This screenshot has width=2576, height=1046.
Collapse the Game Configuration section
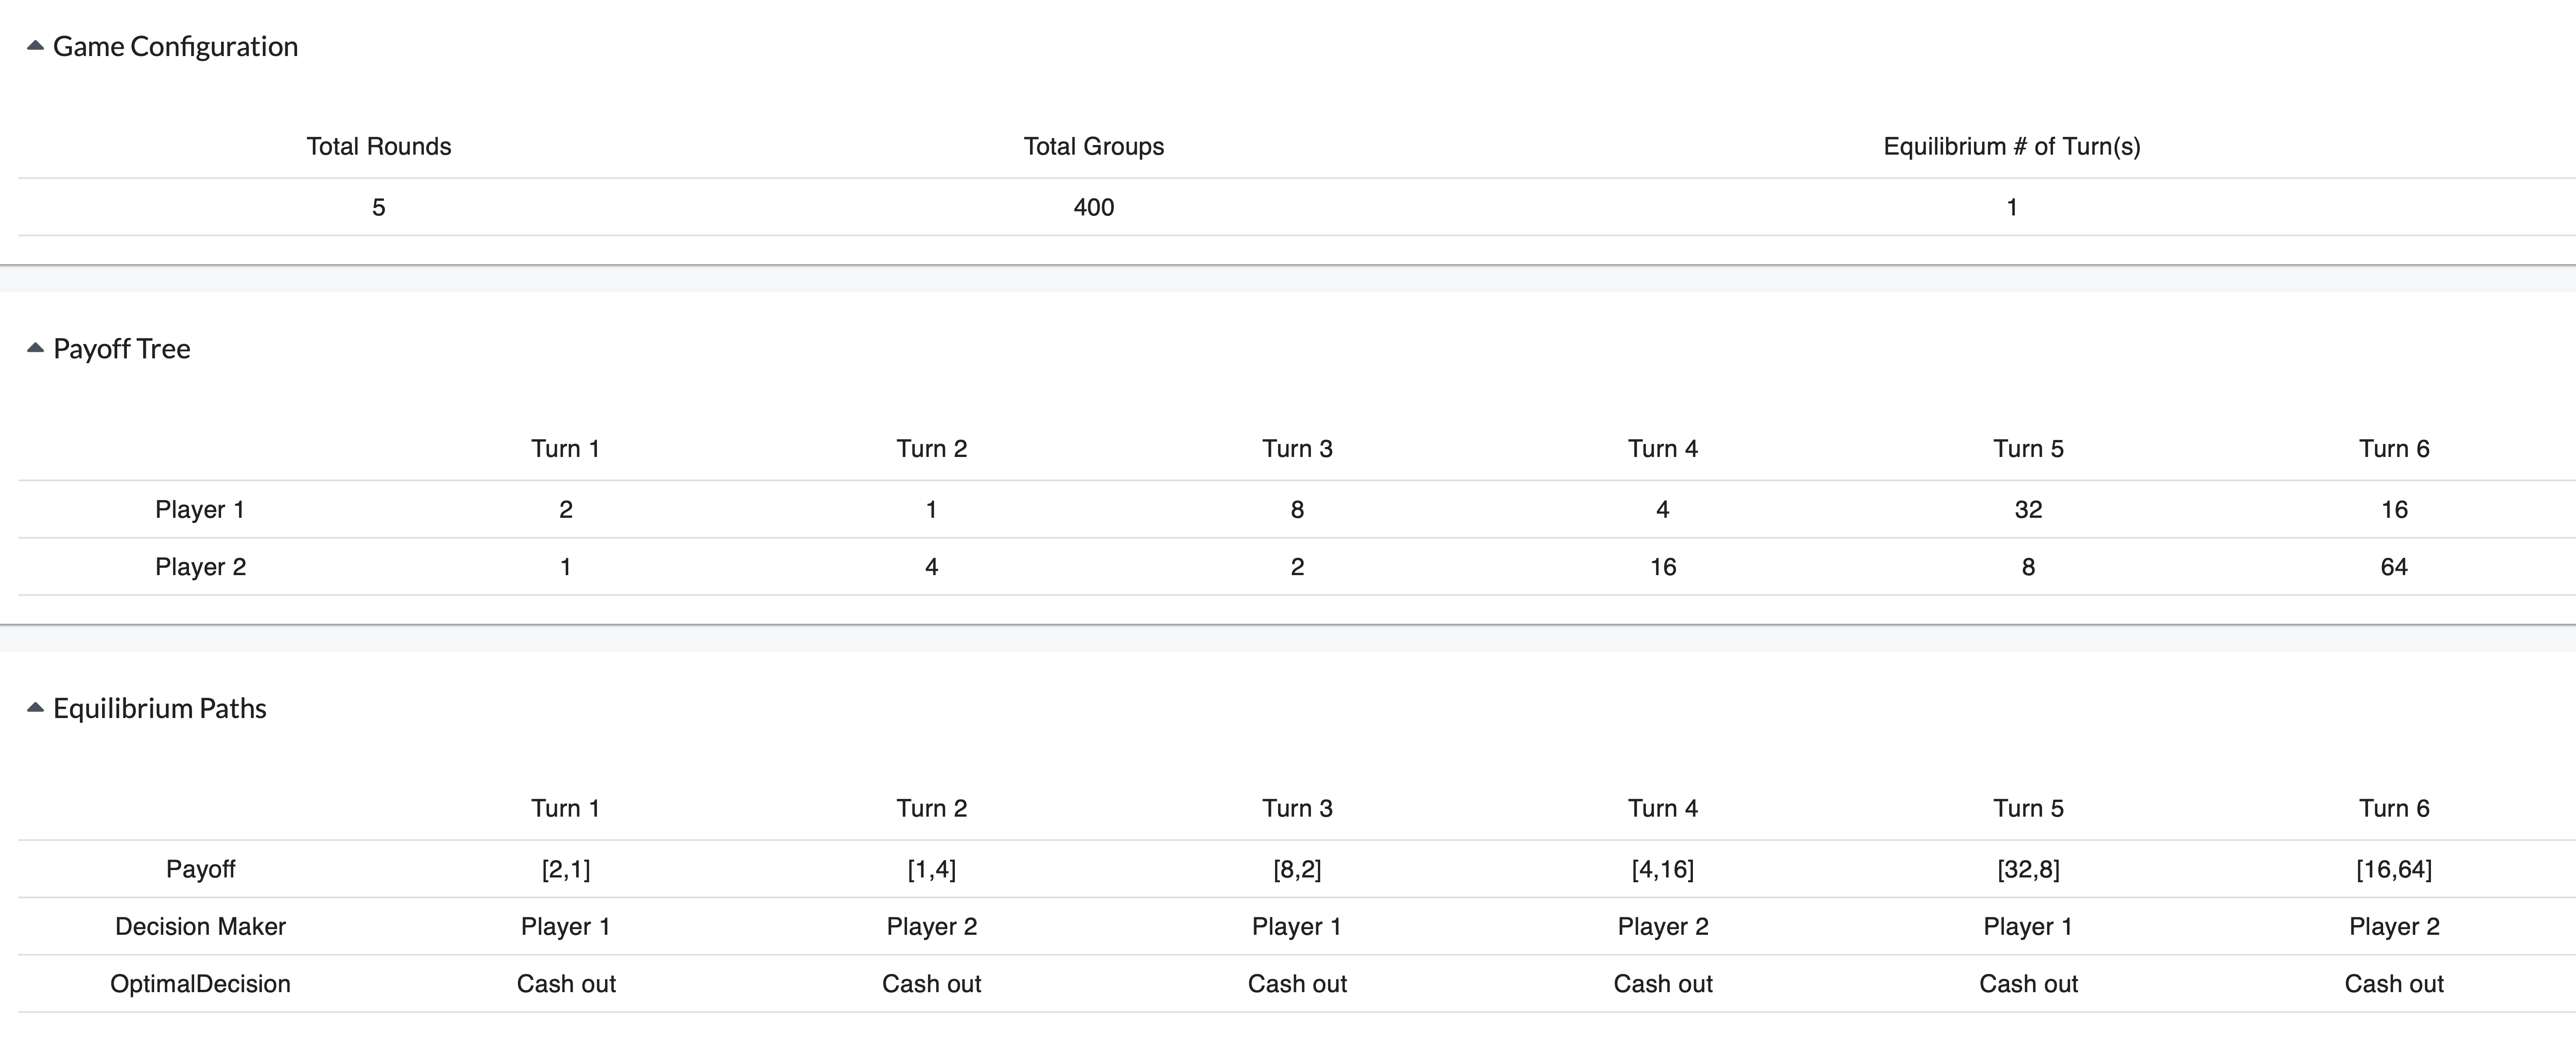click(x=35, y=46)
